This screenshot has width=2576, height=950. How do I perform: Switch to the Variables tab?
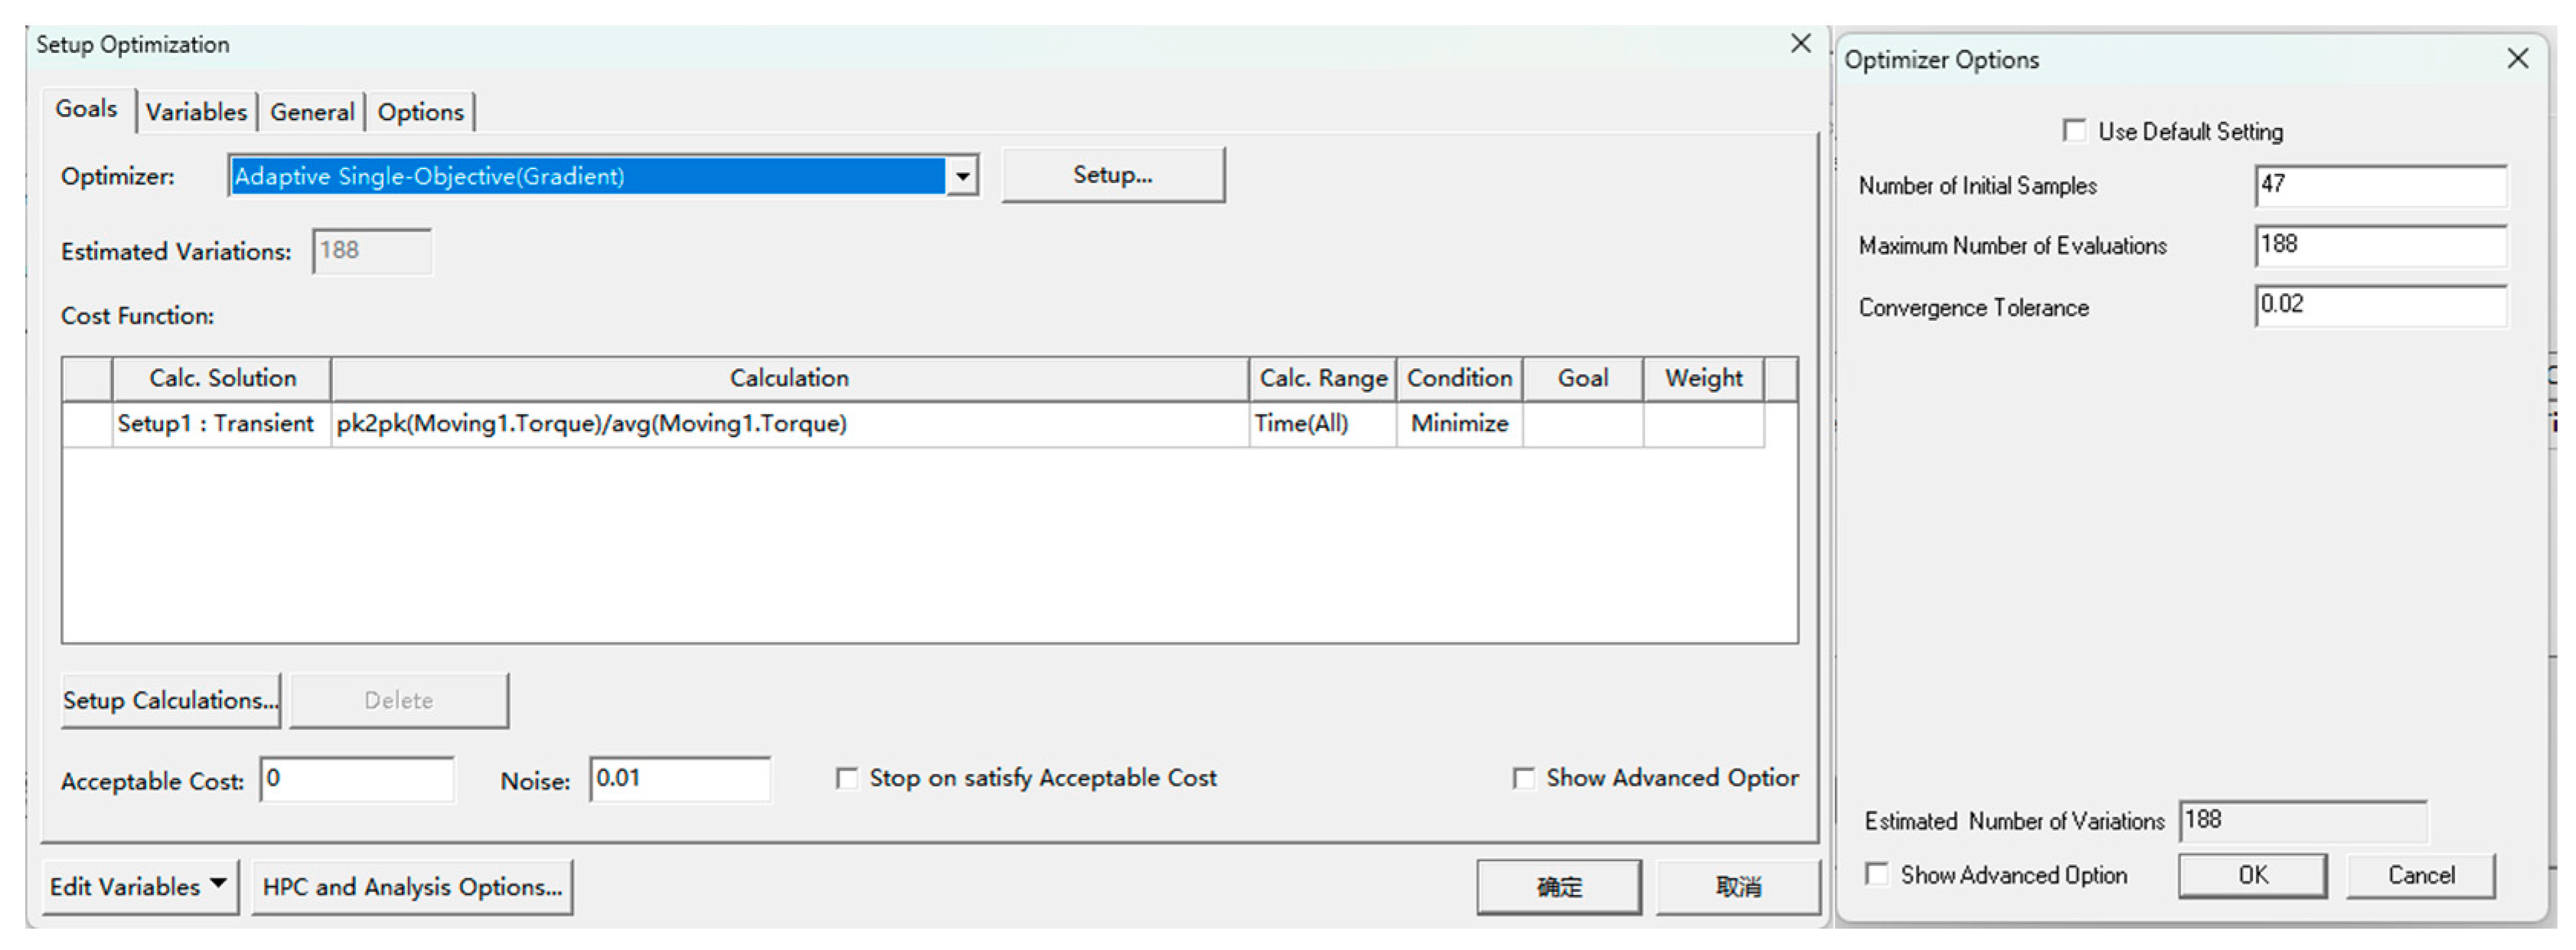click(196, 112)
